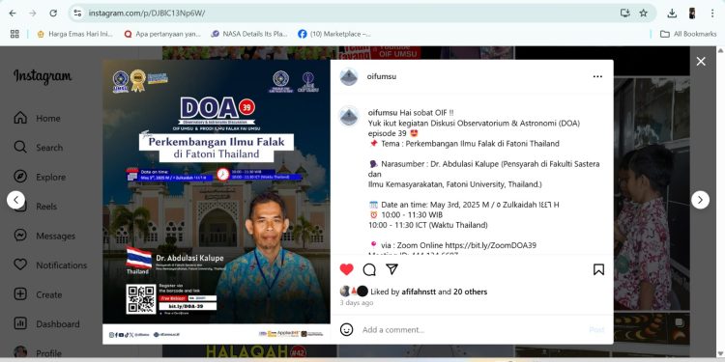The height and width of the screenshot is (362, 725).
Task: Click the Post comment button
Action: point(596,330)
